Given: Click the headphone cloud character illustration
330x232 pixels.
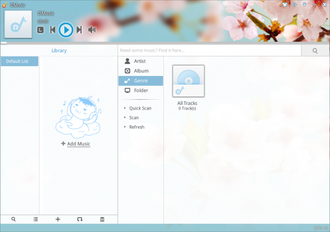Looking at the screenshot, I should point(78,117).
